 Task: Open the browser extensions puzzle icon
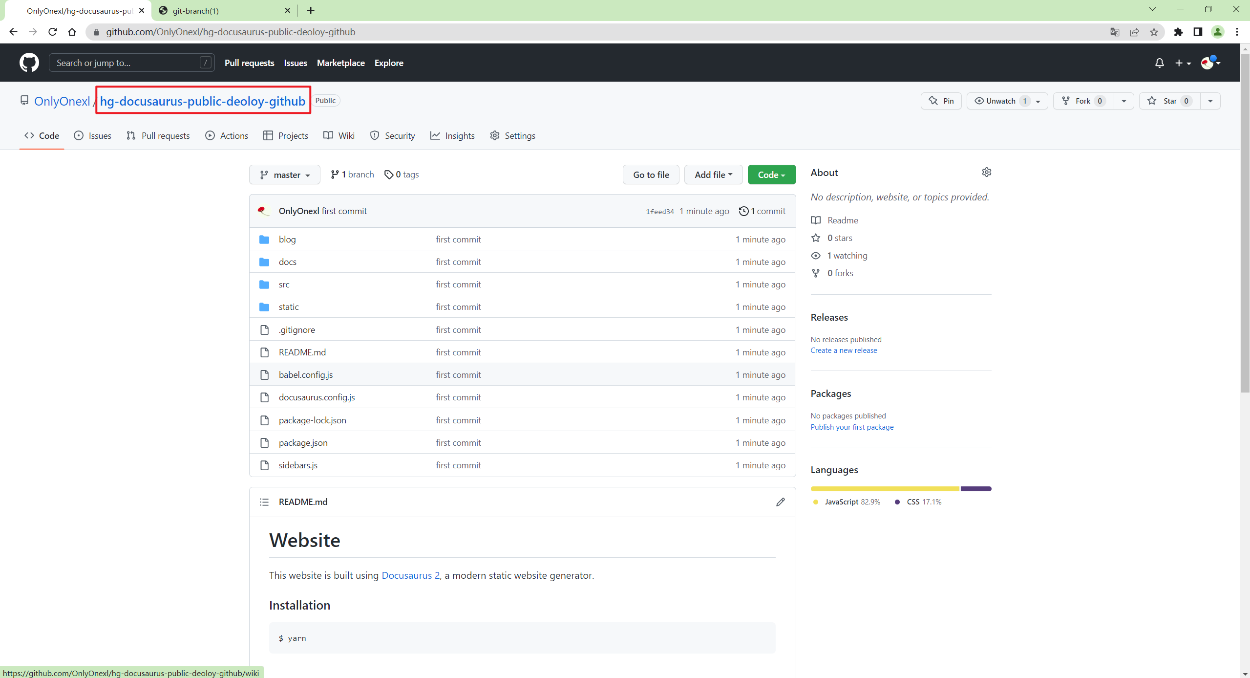[x=1178, y=32]
